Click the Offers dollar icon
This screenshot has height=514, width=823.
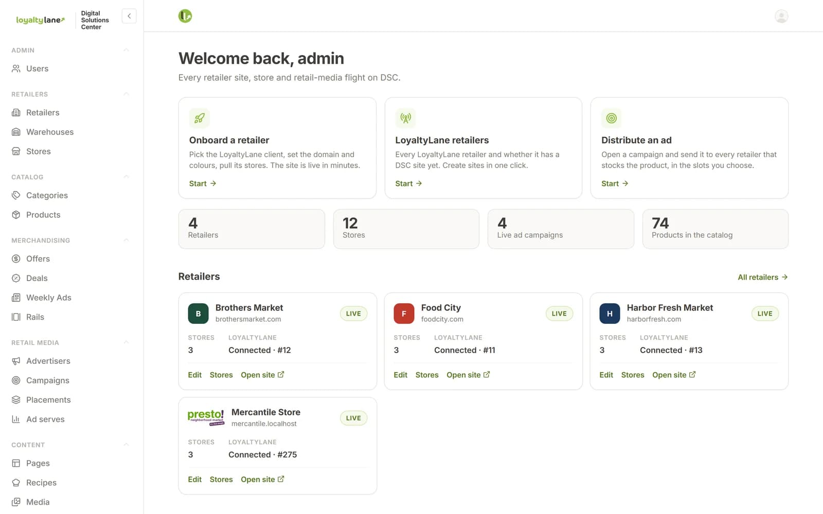pyautogui.click(x=16, y=259)
